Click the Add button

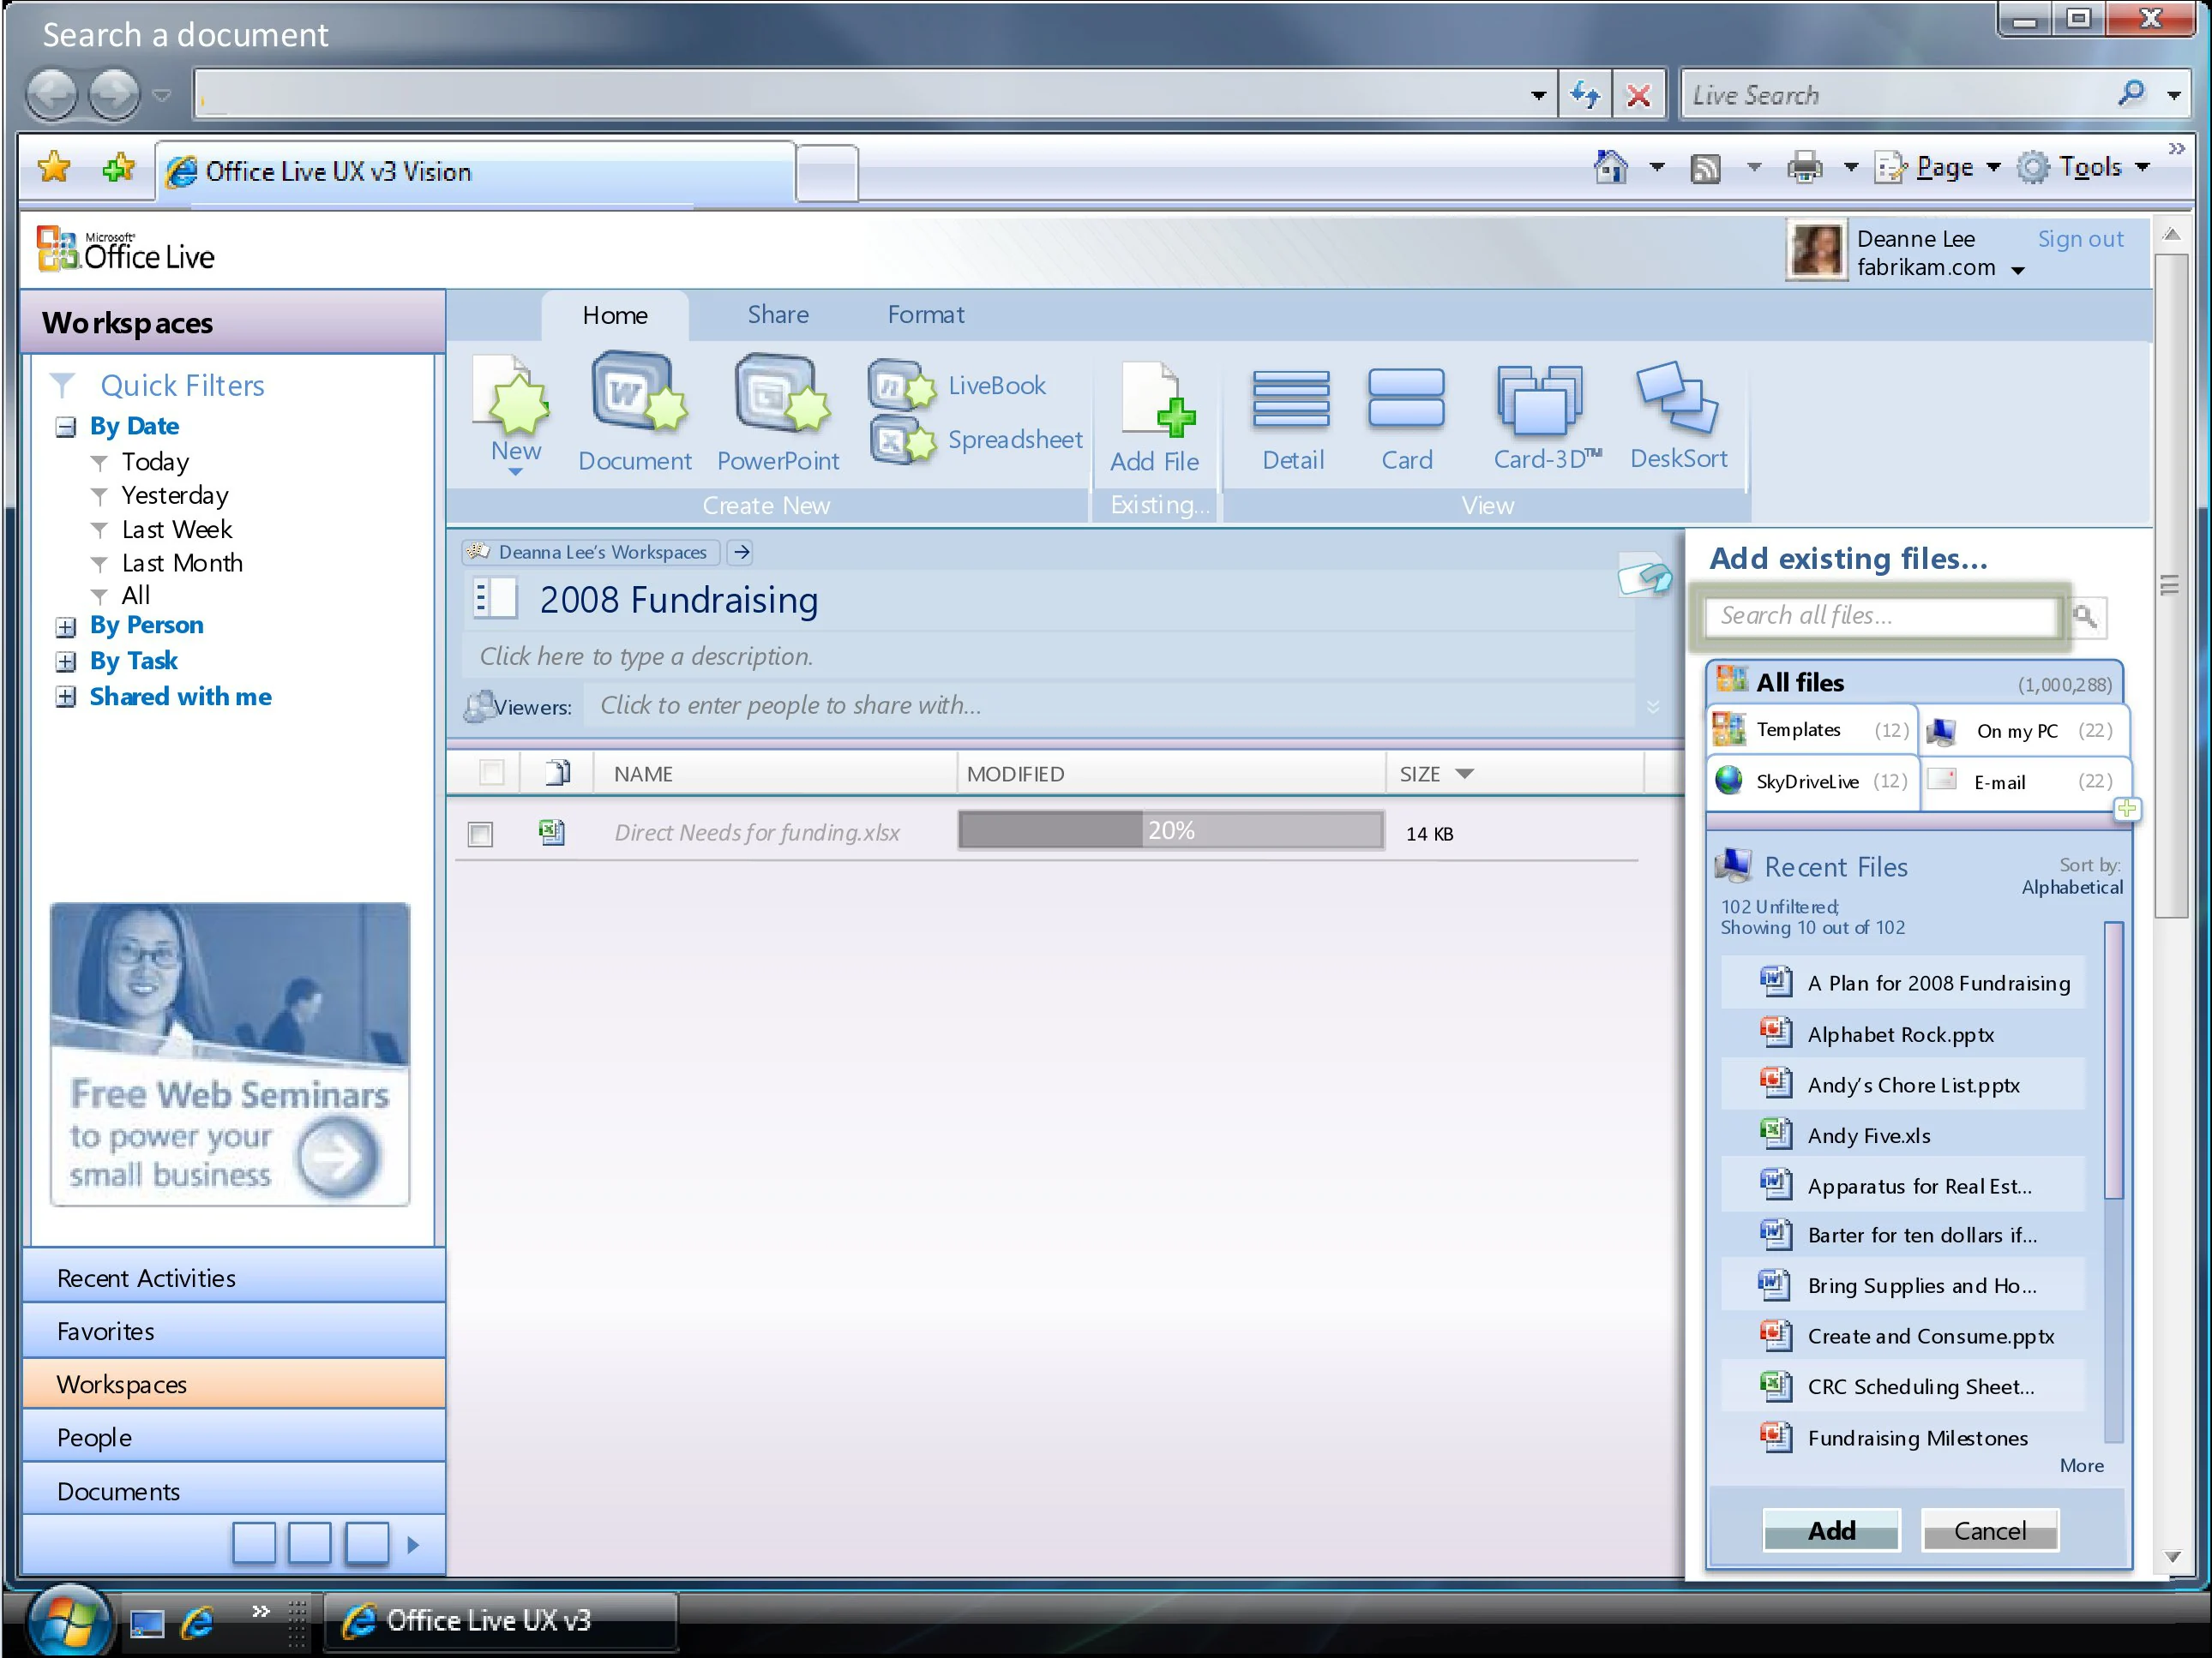coord(1830,1530)
